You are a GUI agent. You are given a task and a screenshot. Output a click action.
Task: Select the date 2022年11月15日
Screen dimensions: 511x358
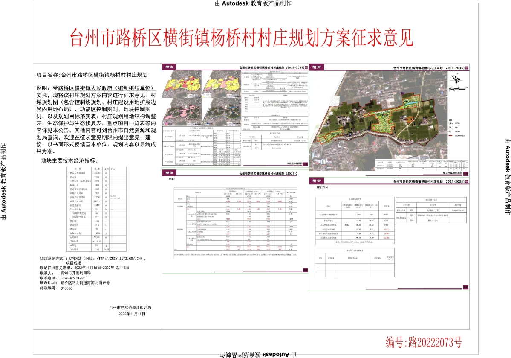point(132,314)
